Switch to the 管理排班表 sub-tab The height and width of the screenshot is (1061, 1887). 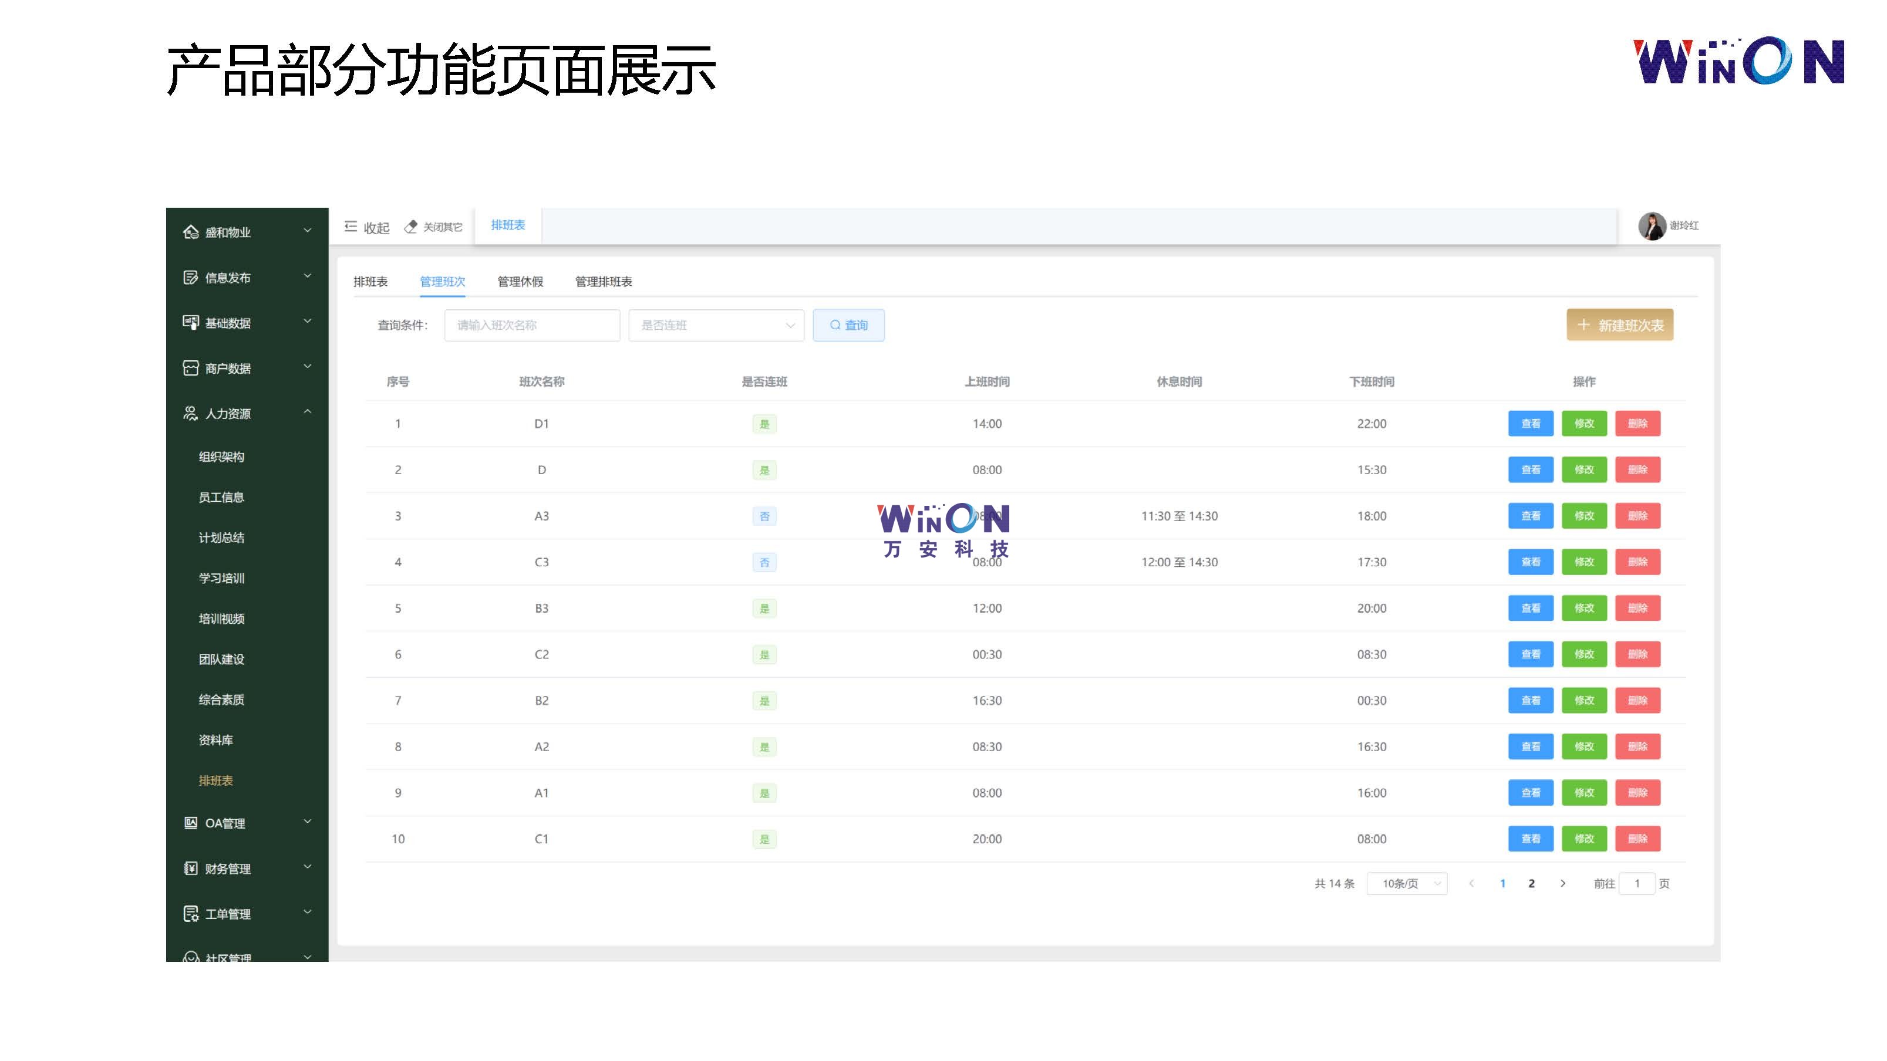(x=604, y=282)
